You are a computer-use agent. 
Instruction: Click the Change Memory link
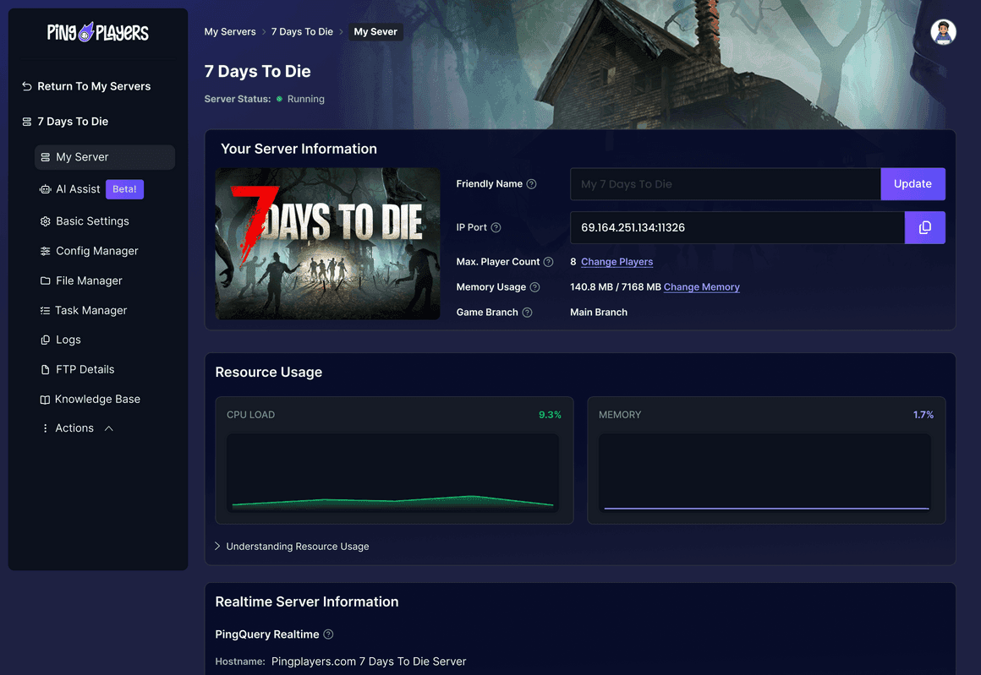(x=701, y=287)
